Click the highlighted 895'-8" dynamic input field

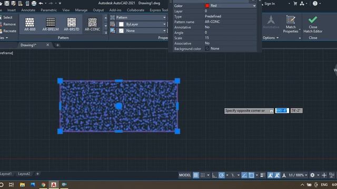pyautogui.click(x=282, y=111)
